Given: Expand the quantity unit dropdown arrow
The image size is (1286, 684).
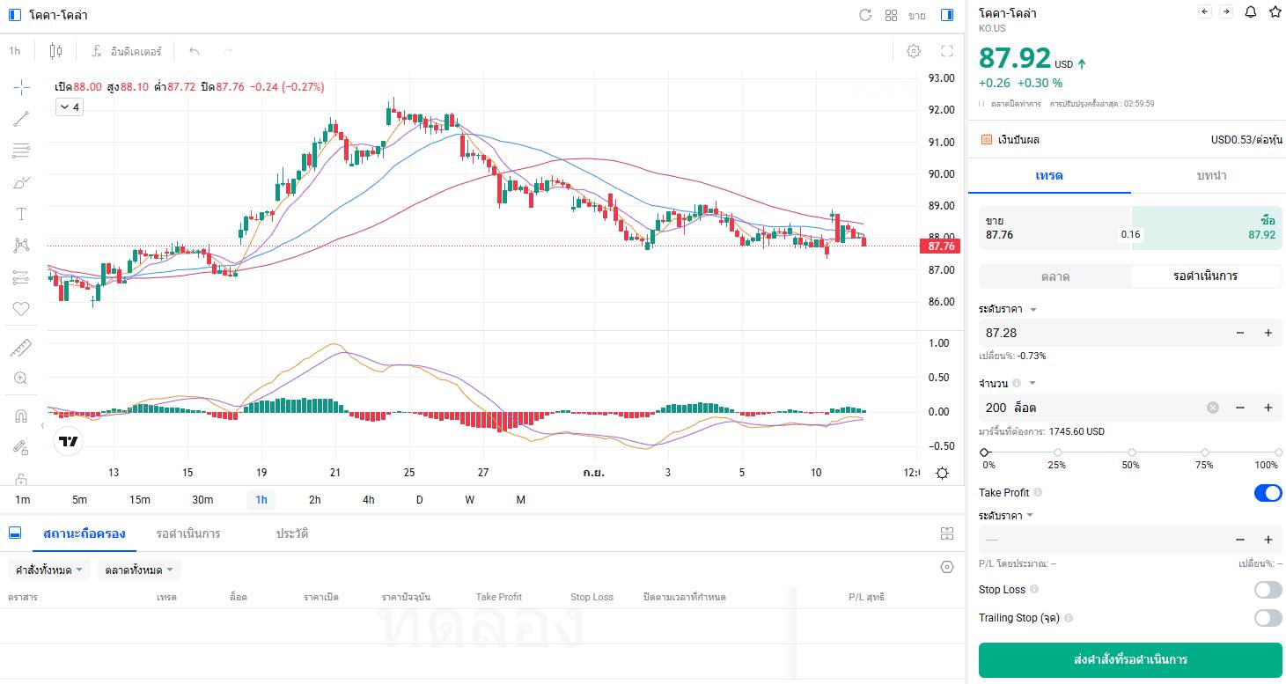Looking at the screenshot, I should click(x=1032, y=383).
